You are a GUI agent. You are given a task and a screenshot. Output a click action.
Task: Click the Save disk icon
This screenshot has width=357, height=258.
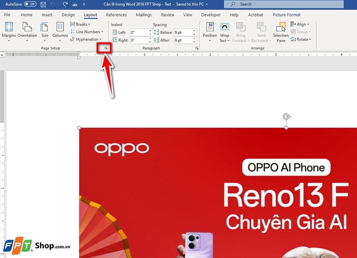43,4
